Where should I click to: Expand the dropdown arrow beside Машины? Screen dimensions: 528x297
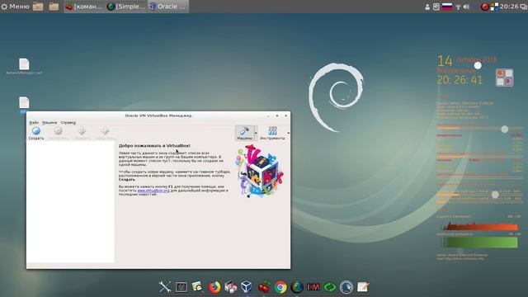coord(256,133)
